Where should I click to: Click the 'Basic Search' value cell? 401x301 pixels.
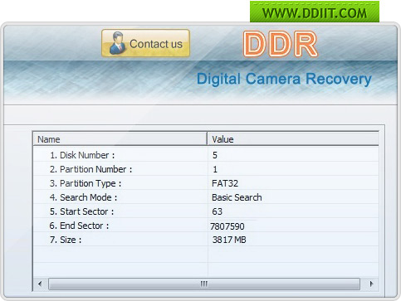pyautogui.click(x=237, y=197)
